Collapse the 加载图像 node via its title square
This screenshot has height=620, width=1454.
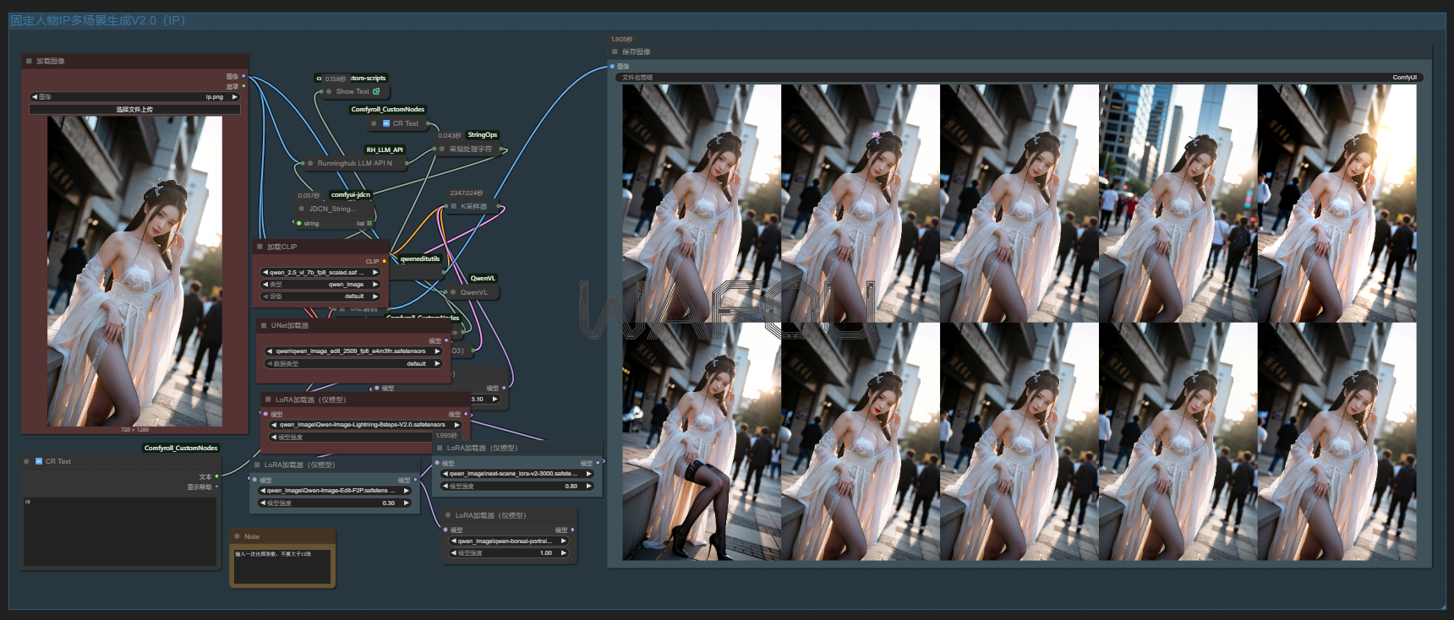29,61
